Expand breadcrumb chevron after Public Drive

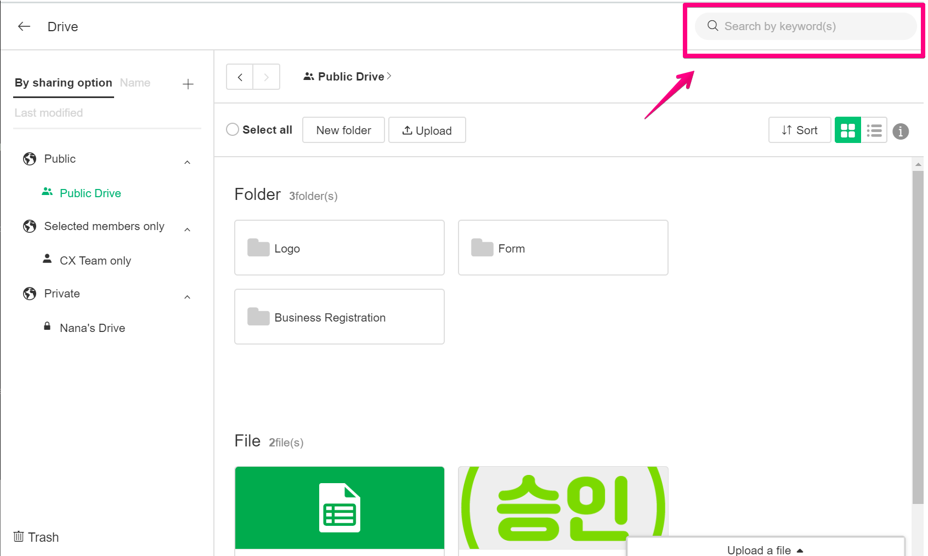(389, 76)
